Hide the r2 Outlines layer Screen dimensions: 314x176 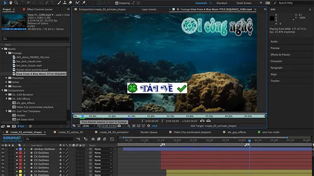[x=3, y=171]
